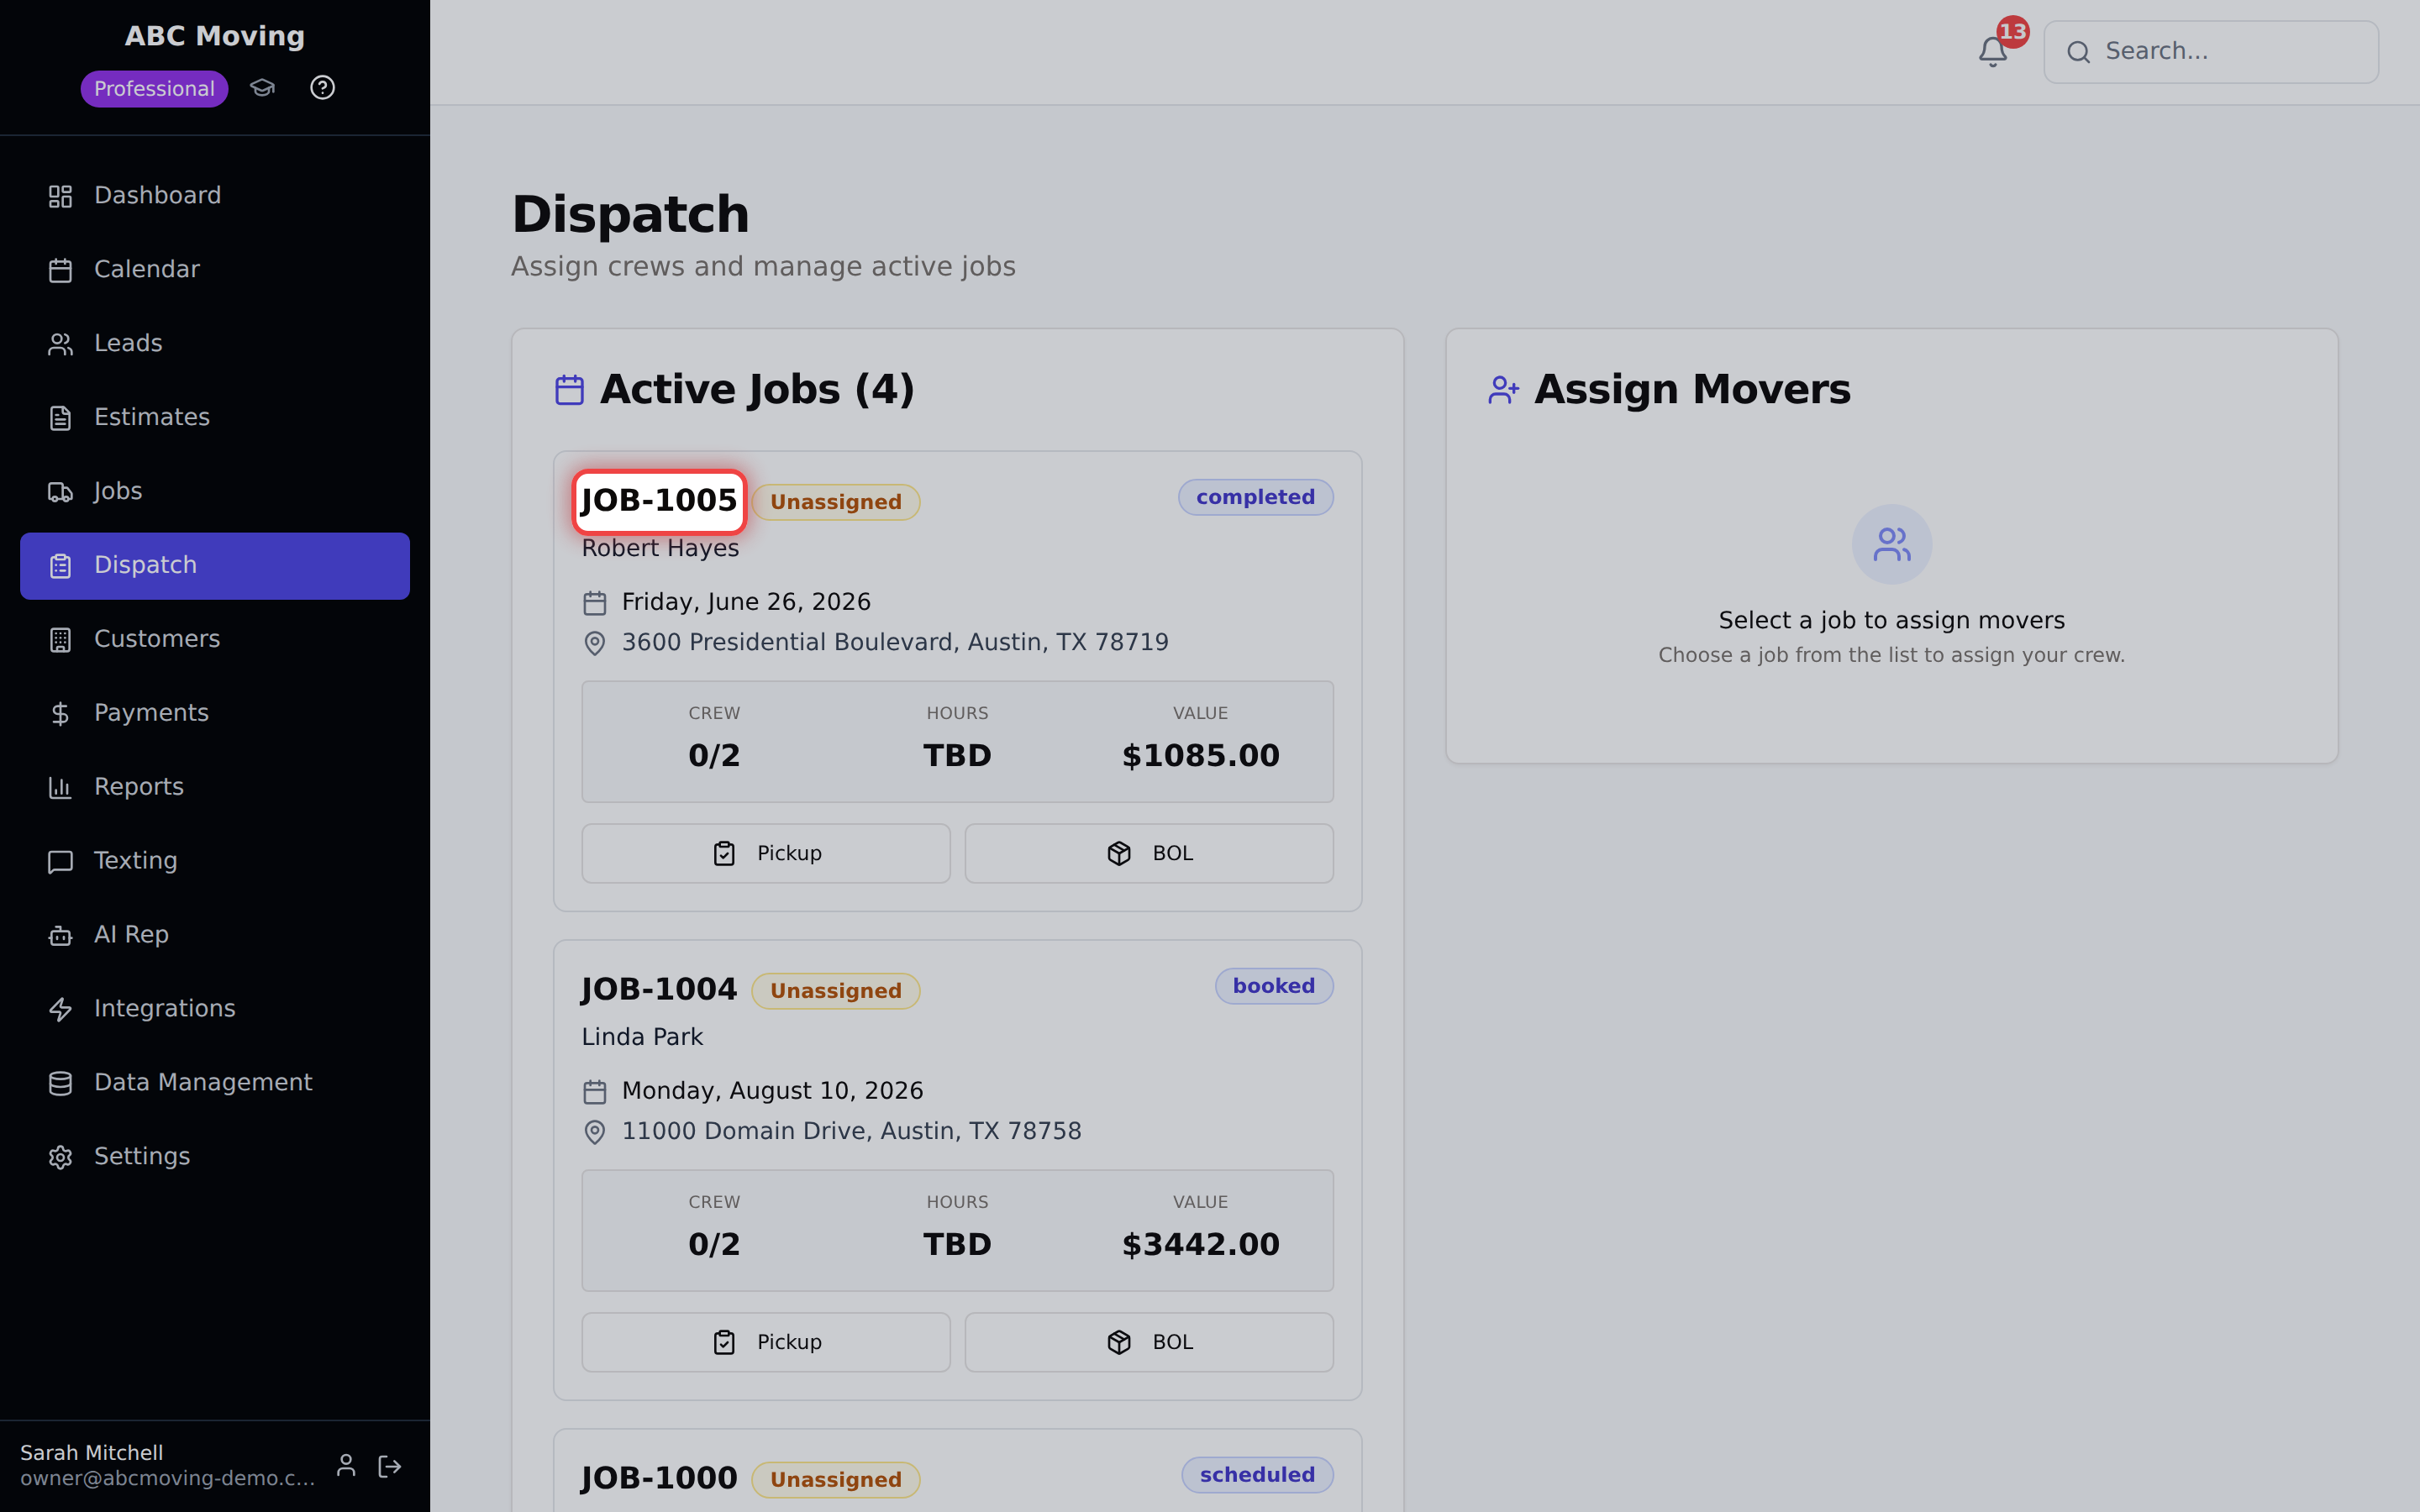Click the address 11000 Domain Drive
Screen dimensions: 2420x1512
(x=852, y=1131)
